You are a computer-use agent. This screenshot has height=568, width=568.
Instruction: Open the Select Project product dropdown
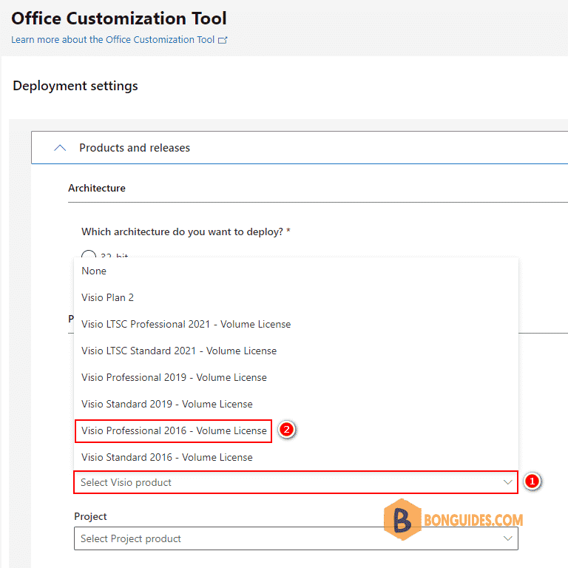(296, 538)
